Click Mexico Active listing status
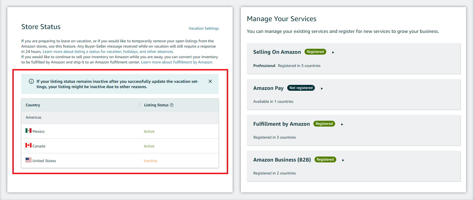 coord(149,132)
